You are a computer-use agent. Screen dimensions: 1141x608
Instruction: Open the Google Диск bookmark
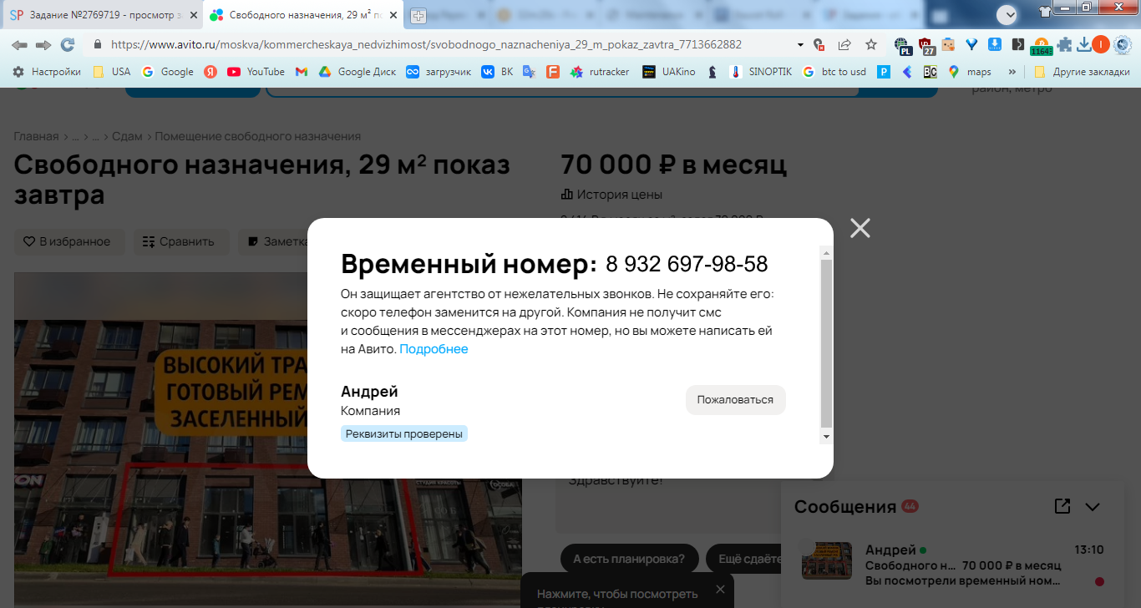coord(358,72)
